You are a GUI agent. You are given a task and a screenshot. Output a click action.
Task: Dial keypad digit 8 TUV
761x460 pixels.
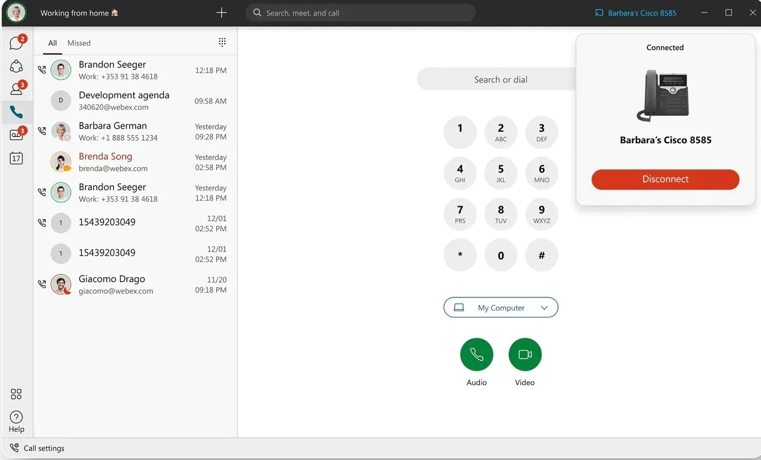point(500,214)
